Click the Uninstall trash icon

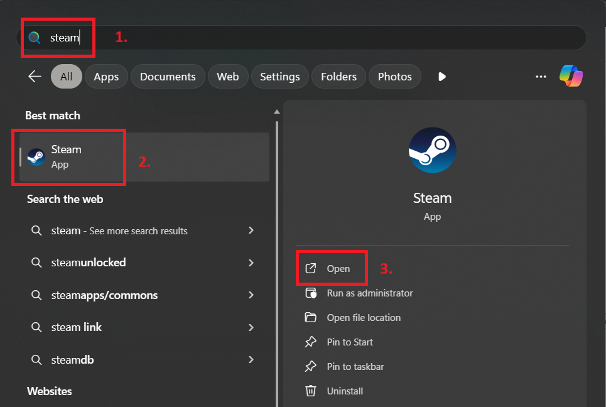(x=310, y=391)
